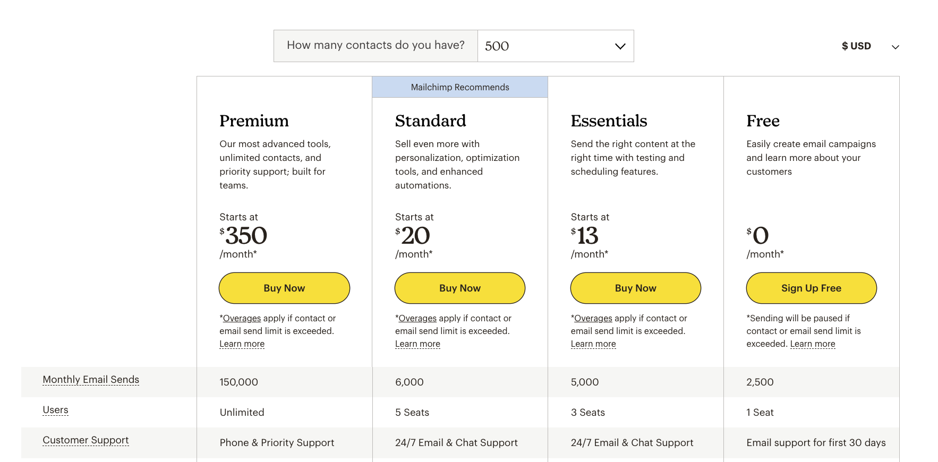Screen dimensions: 938x462
Task: Open the Overages link under Premium
Action: 242,318
